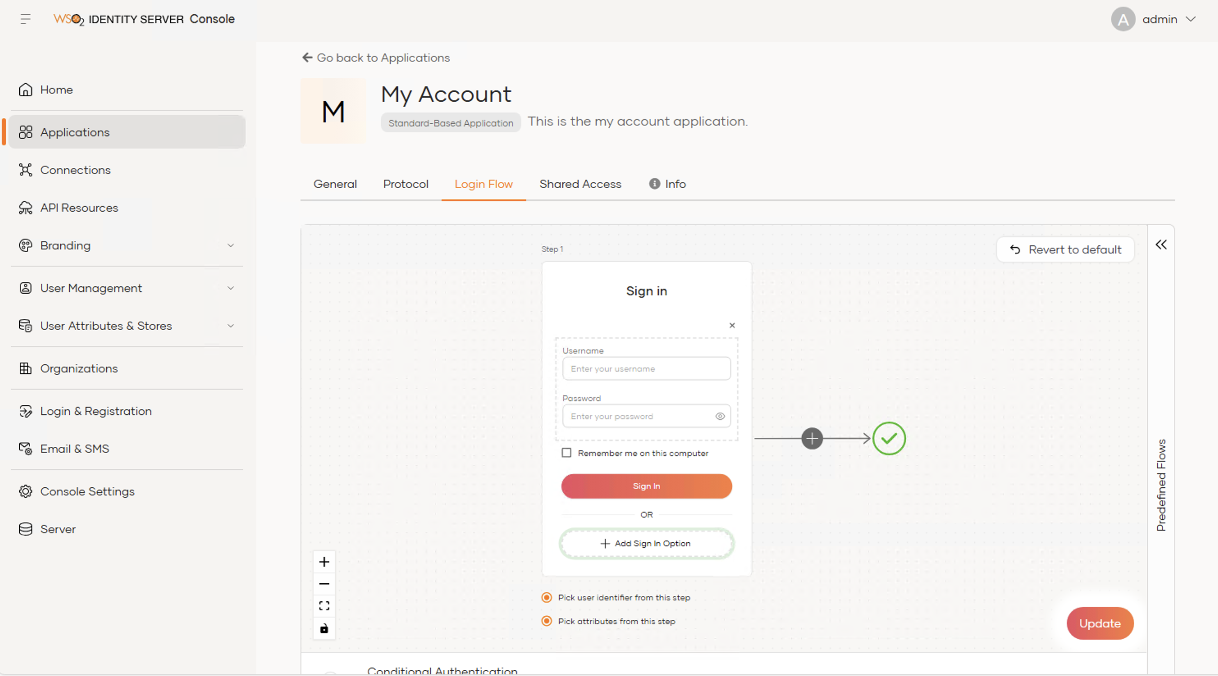Image resolution: width=1218 pixels, height=676 pixels.
Task: Click the WSO2 Identity Server logo
Action: 69,19
